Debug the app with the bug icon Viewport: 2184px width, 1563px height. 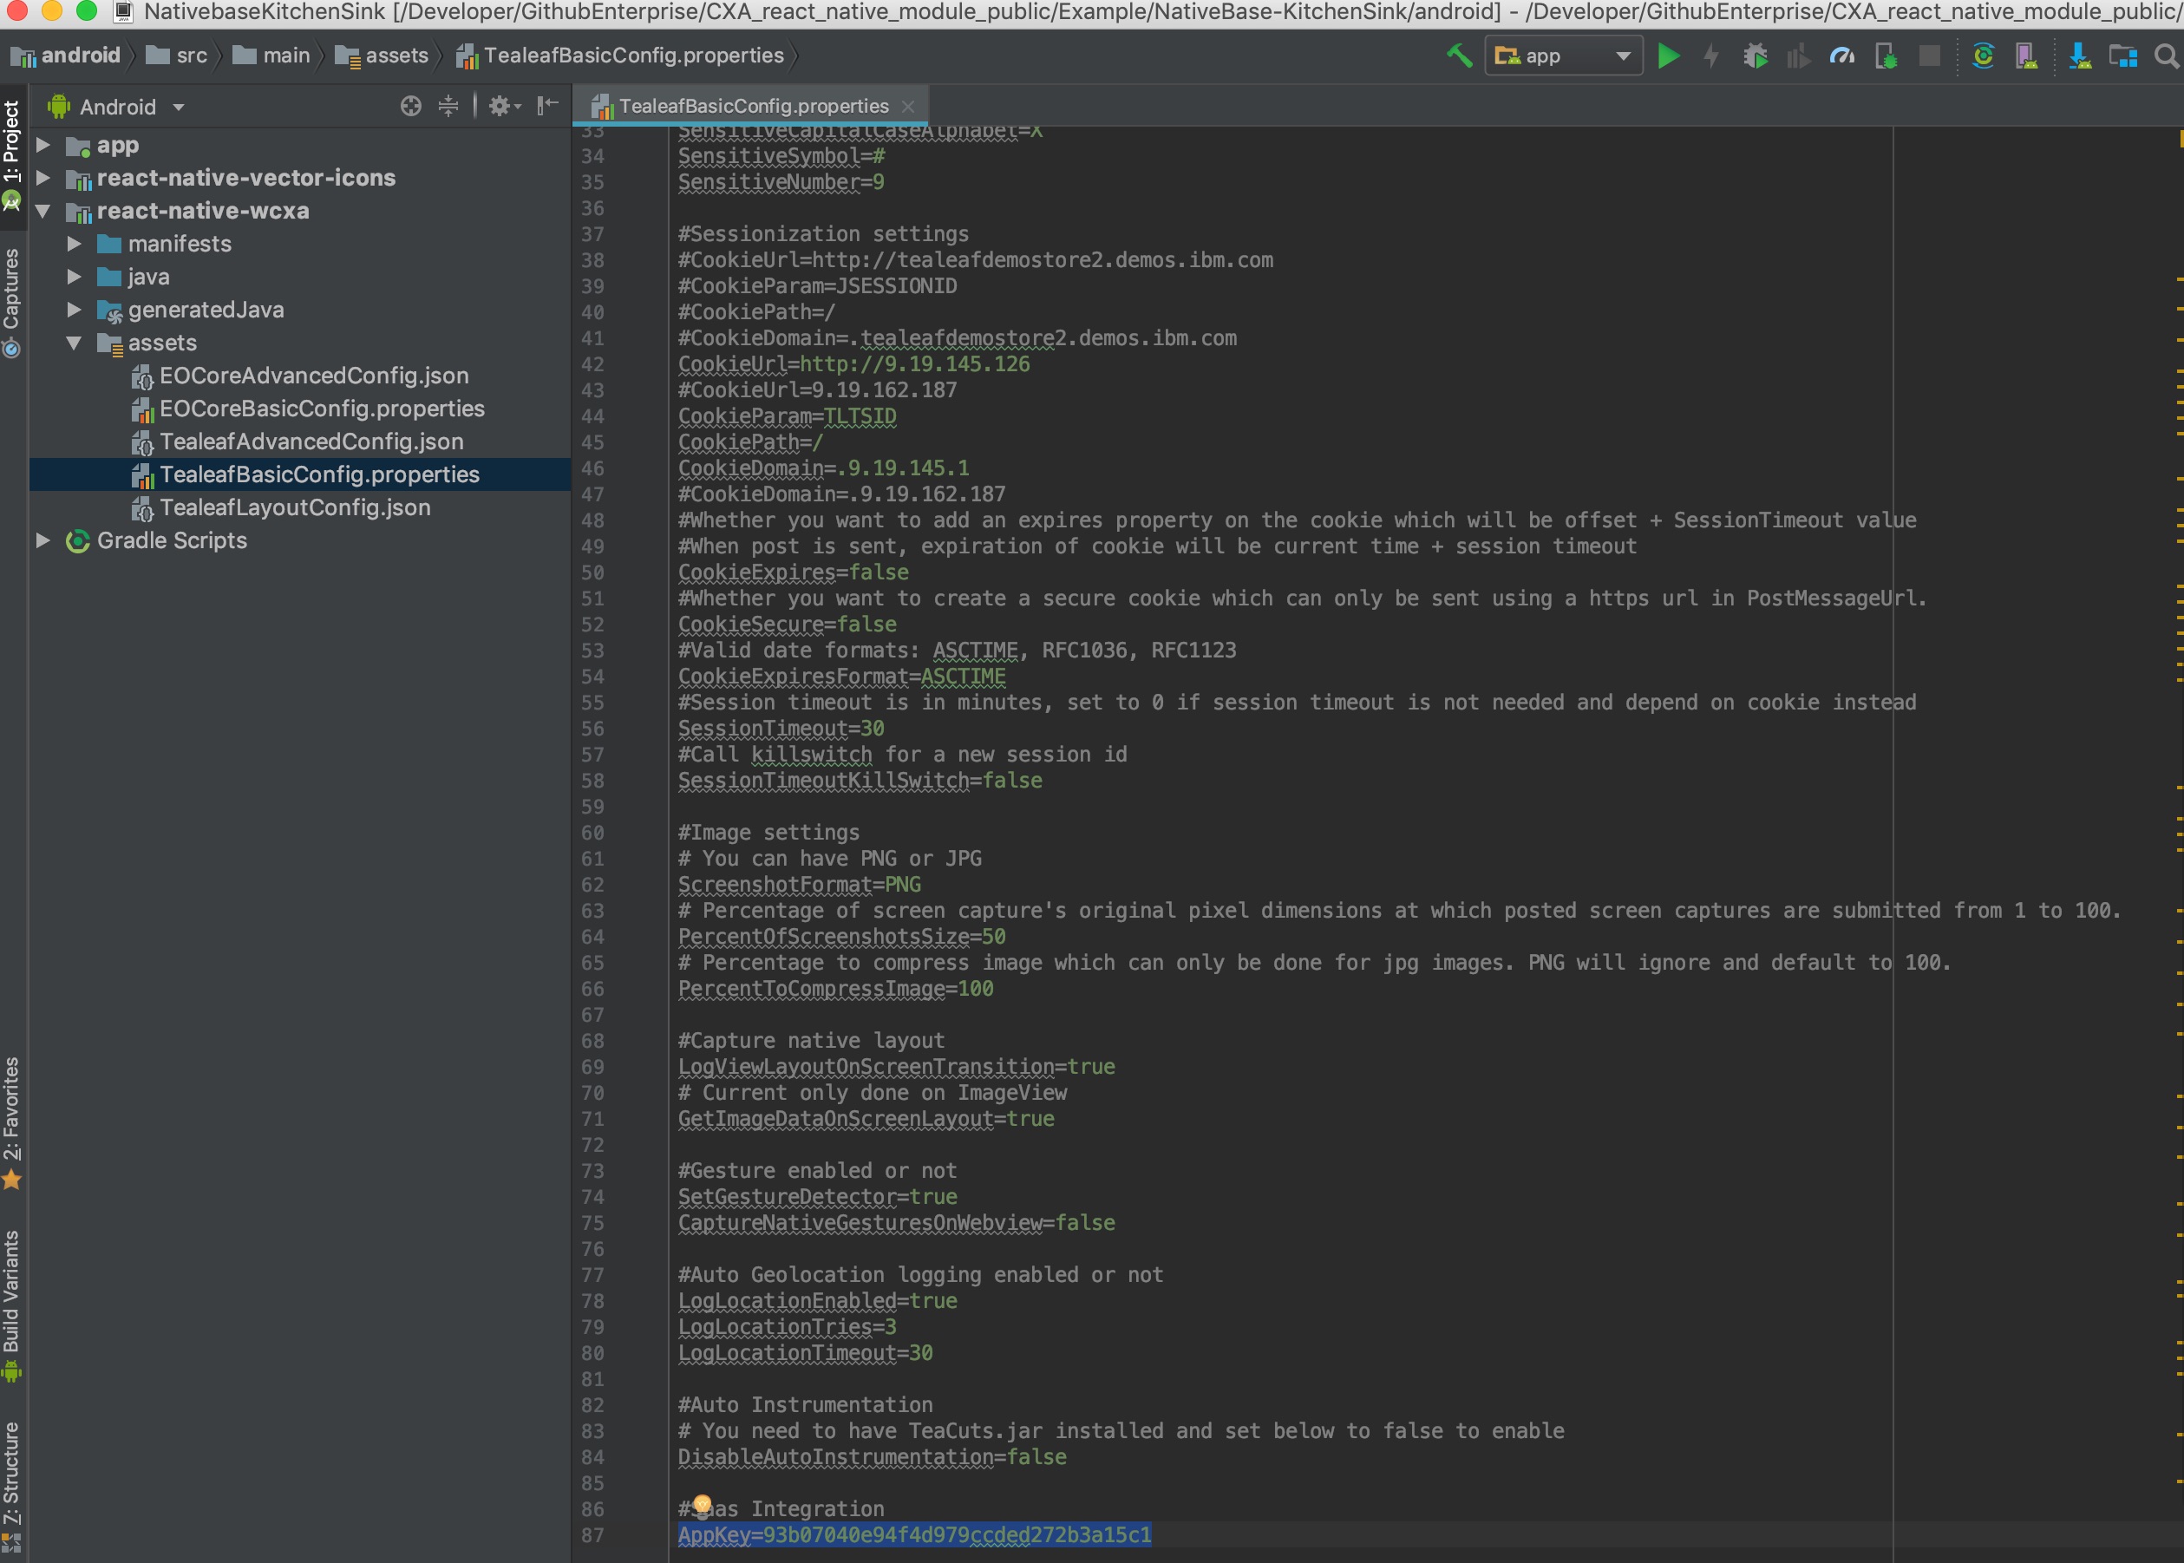(1755, 56)
